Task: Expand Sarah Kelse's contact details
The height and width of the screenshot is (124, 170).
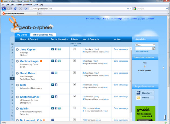Action: coord(17,73)
